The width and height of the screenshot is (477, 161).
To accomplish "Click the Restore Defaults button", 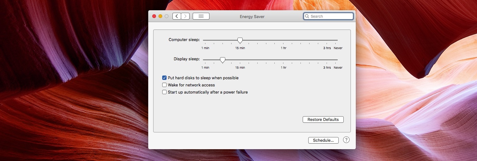I will point(323,119).
